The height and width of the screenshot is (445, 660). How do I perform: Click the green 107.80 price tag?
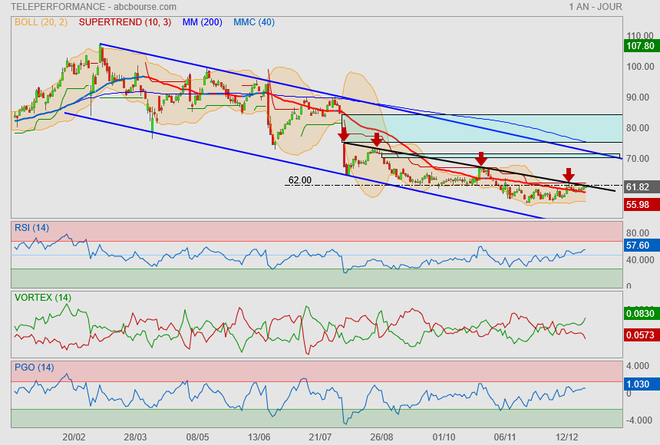pos(639,46)
